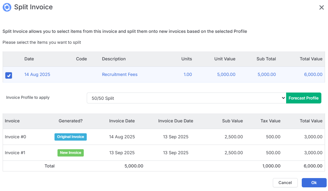Click the Please select the items instruction text
The width and height of the screenshot is (328, 191).
(42, 42)
